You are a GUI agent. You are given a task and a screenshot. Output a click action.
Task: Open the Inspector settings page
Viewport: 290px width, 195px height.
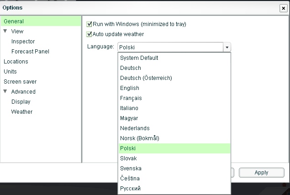tap(23, 42)
